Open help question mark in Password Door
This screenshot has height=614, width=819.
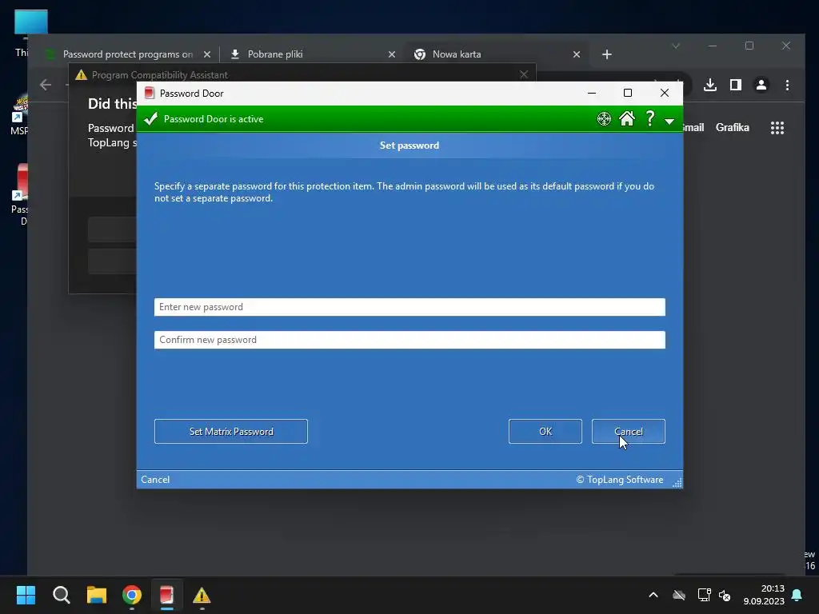[x=649, y=118]
